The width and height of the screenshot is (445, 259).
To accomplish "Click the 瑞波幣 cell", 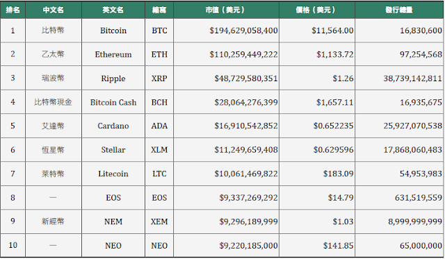I will coord(54,78).
